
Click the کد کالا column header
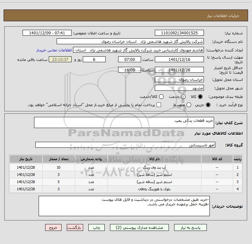(217, 159)
